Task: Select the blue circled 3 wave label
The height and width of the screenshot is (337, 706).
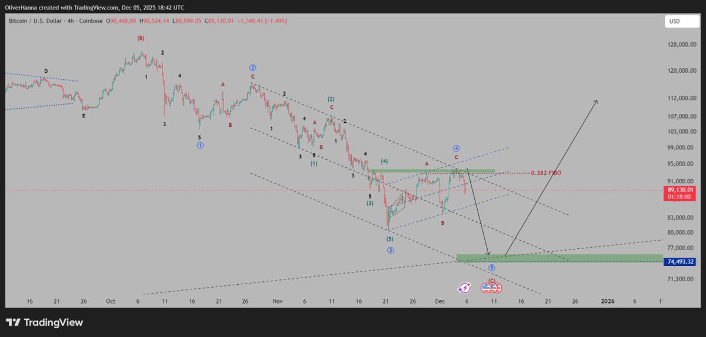Action: (390, 250)
